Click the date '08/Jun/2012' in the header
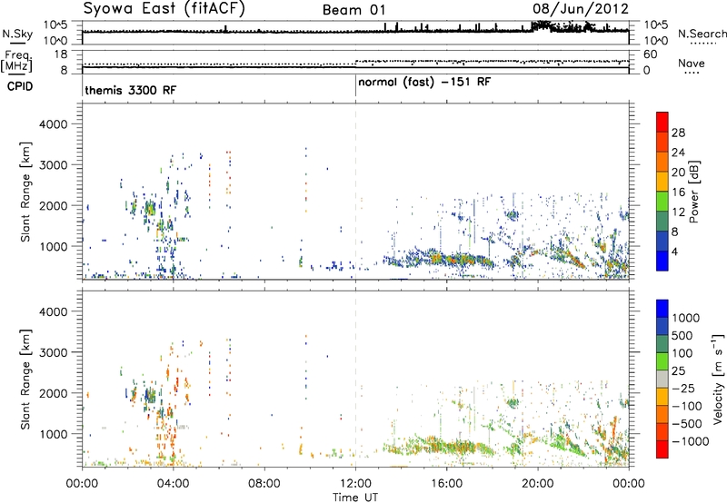This screenshot has height=503, width=727. (x=581, y=9)
